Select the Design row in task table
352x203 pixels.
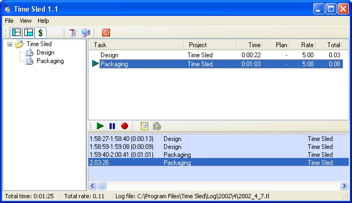point(221,55)
